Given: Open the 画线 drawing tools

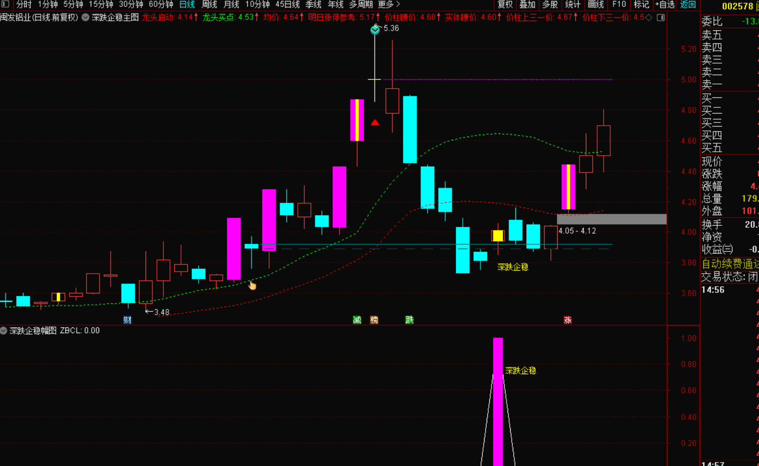Looking at the screenshot, I should (x=595, y=5).
